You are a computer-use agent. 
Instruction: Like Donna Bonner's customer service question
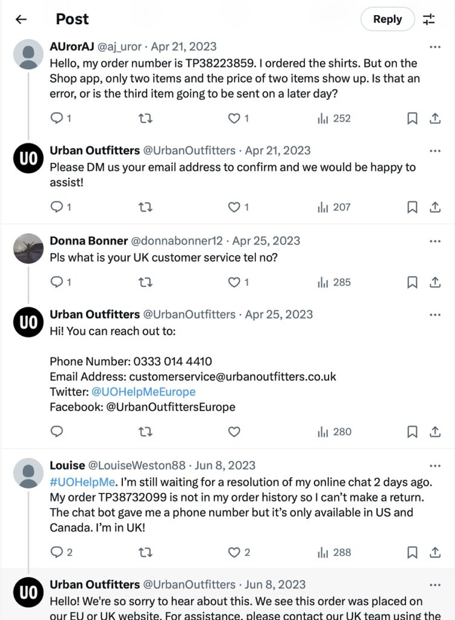234,282
